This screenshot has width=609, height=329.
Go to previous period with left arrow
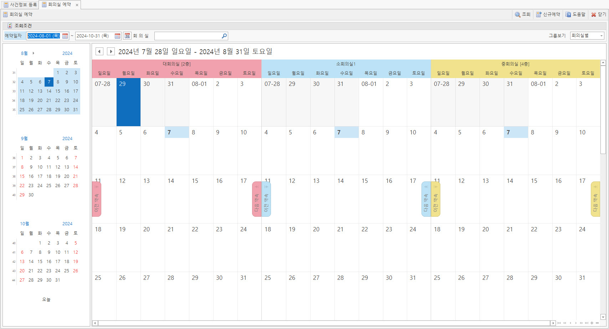click(99, 51)
